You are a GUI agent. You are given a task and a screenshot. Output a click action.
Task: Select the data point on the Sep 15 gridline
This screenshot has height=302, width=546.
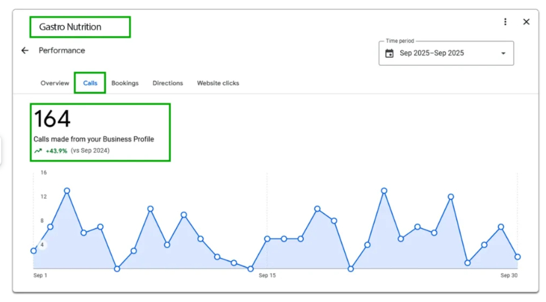click(x=267, y=239)
